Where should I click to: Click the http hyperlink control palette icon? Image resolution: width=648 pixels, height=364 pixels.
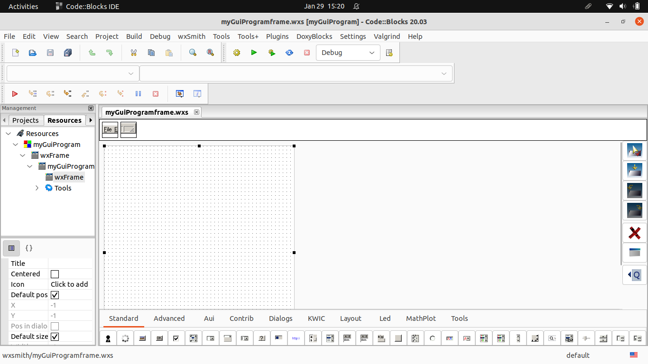(296, 338)
